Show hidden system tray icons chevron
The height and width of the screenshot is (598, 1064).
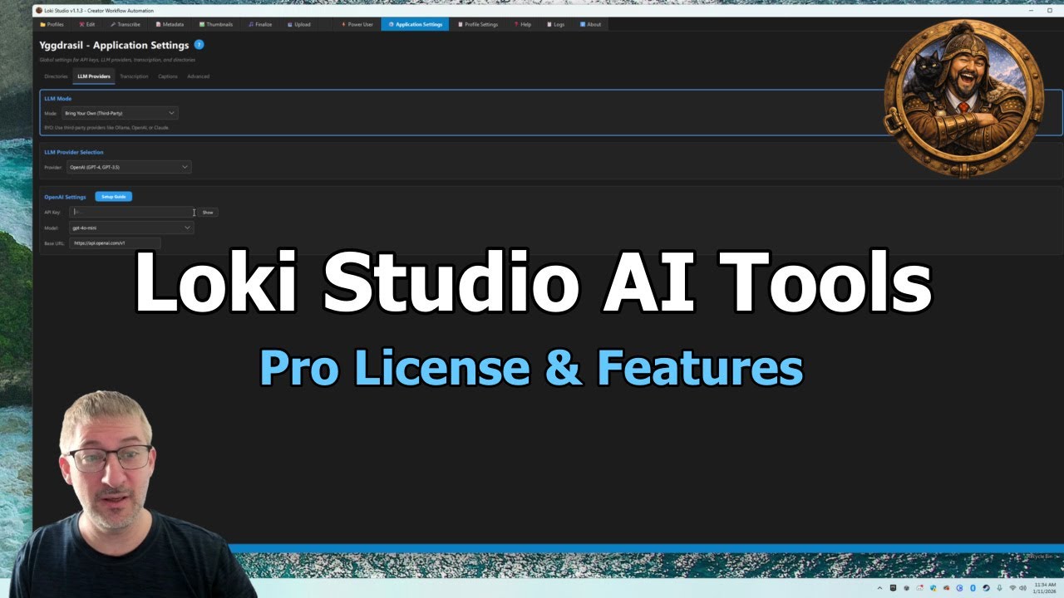pyautogui.click(x=879, y=588)
